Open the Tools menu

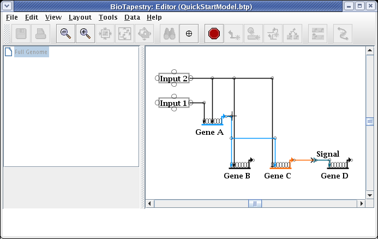click(x=108, y=17)
